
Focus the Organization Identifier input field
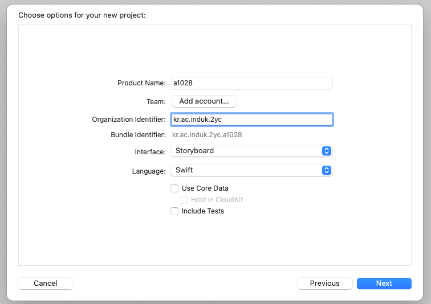(251, 120)
